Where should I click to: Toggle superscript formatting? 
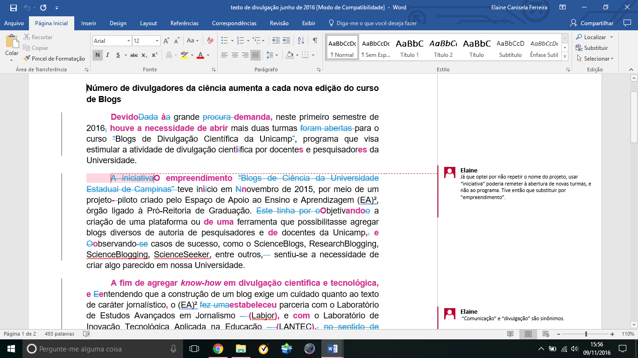coord(155,55)
